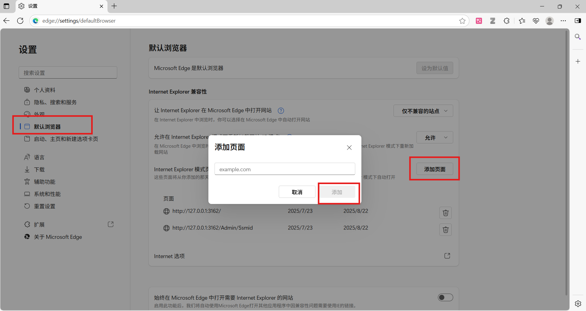This screenshot has height=311, width=586.
Task: Click the address bar URL
Action: click(x=79, y=21)
